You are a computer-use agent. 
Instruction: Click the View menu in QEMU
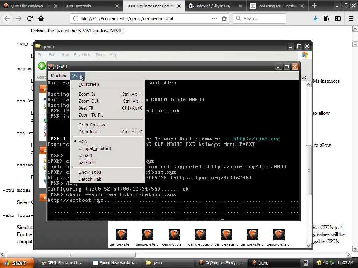[x=77, y=76]
